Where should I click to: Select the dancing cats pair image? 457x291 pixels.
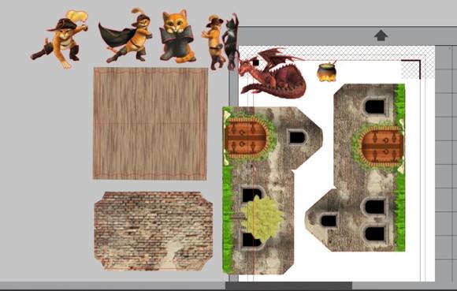pos(221,42)
